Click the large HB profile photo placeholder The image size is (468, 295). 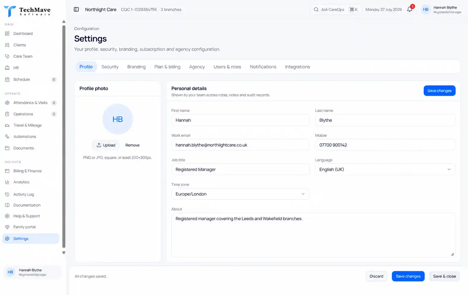[x=118, y=119]
